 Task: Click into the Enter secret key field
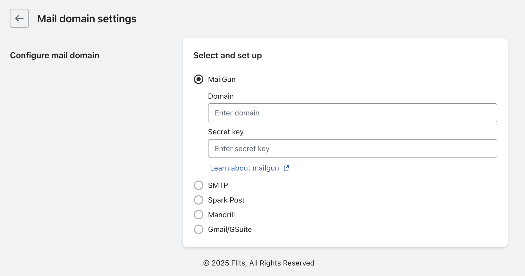point(352,148)
